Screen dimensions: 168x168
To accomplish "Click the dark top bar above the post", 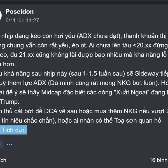I will click(x=84, y=2).
